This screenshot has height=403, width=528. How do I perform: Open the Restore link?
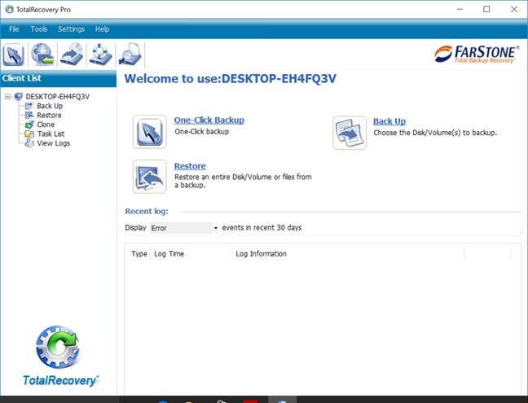[190, 166]
